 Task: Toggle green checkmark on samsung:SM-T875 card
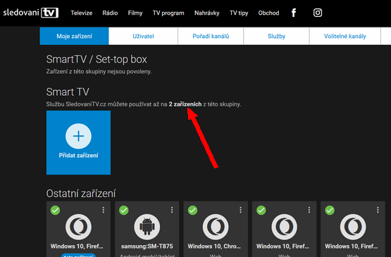pos(124,210)
